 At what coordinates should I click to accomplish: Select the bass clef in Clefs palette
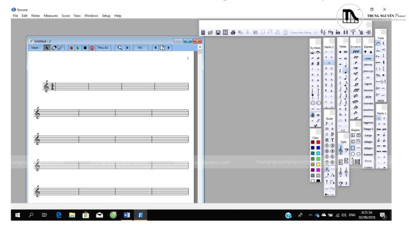[347, 150]
